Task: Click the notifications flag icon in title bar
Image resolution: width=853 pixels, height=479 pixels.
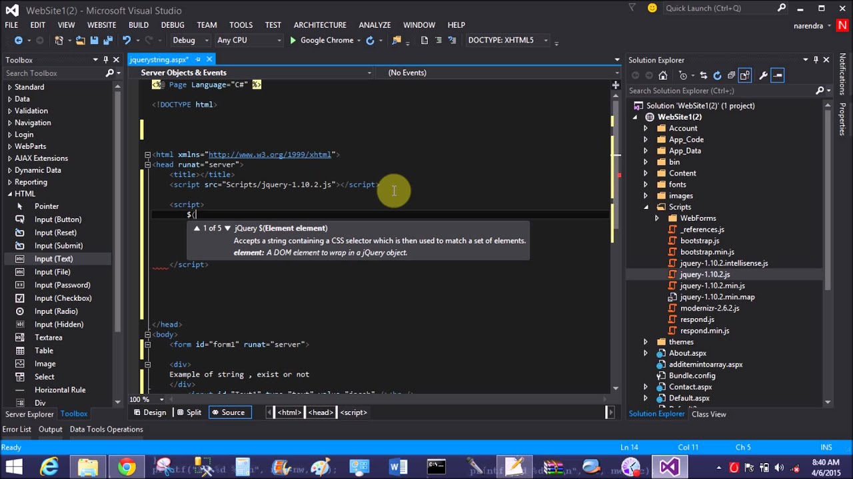Action: [632, 8]
